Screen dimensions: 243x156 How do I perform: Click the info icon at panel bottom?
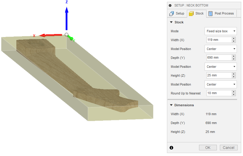[171, 148]
